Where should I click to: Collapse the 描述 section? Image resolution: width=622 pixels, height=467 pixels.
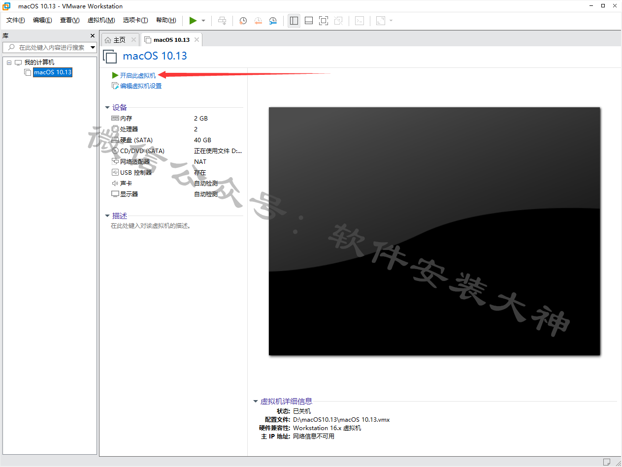click(x=107, y=216)
